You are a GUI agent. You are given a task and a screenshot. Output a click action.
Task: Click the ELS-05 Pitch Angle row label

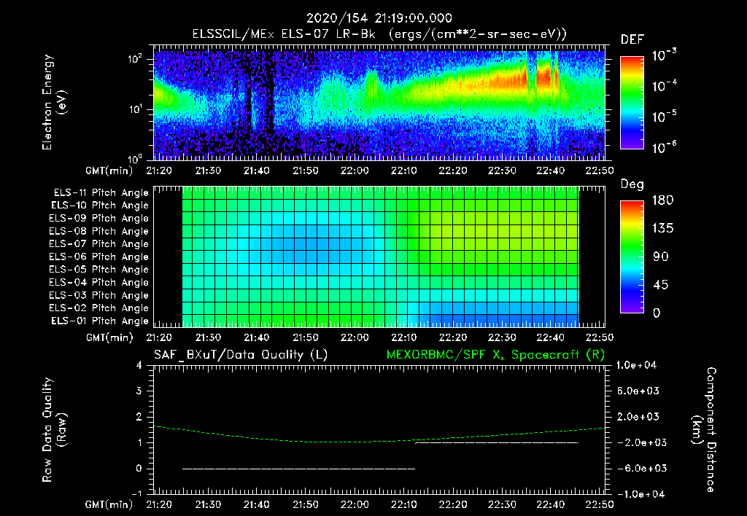click(x=98, y=270)
